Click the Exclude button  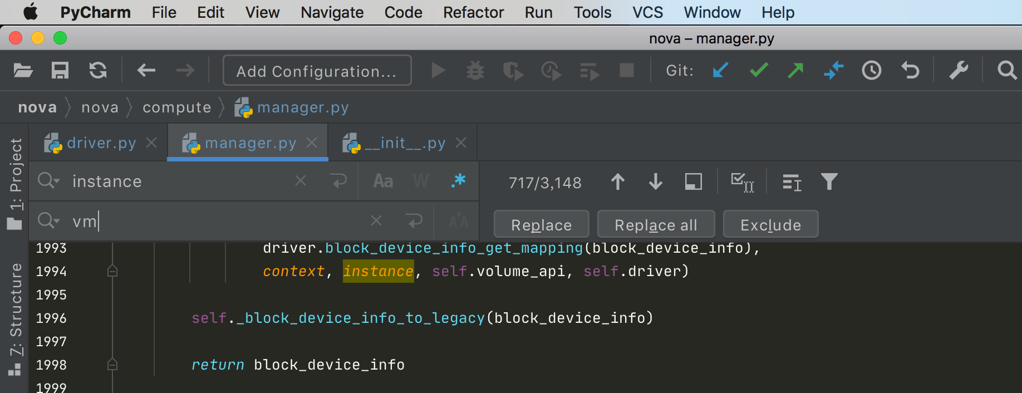[770, 224]
